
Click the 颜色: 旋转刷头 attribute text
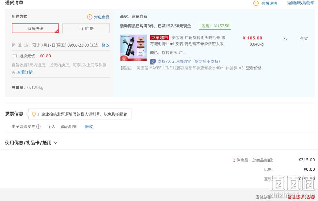click(168, 53)
